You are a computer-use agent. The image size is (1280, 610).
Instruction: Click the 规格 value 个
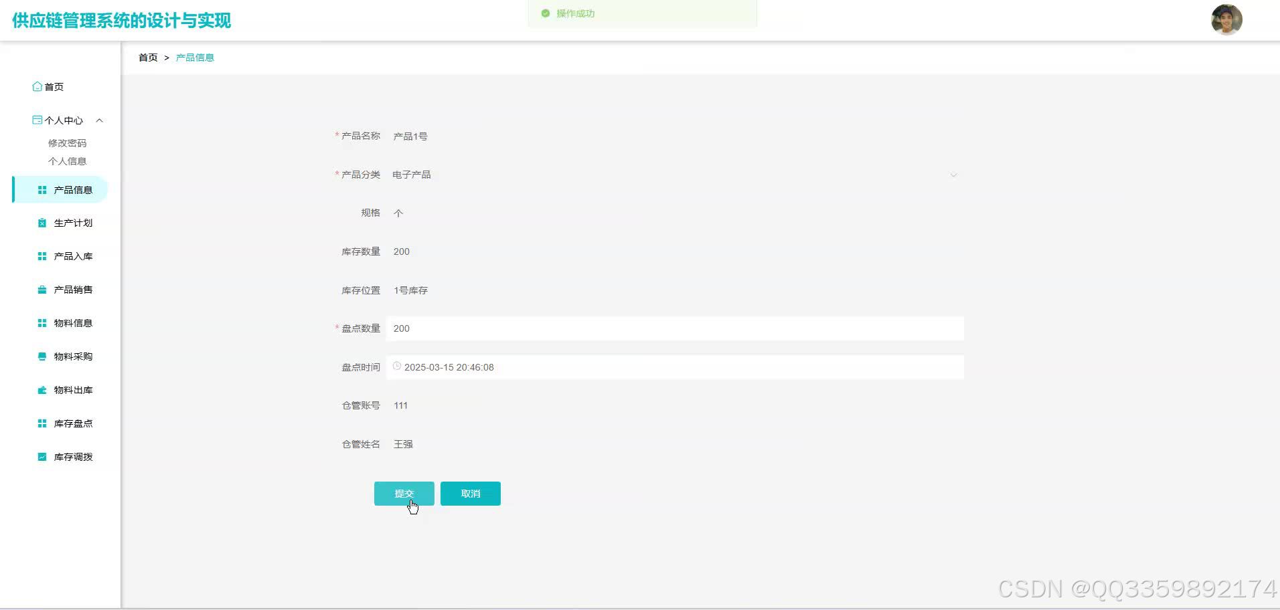click(398, 213)
